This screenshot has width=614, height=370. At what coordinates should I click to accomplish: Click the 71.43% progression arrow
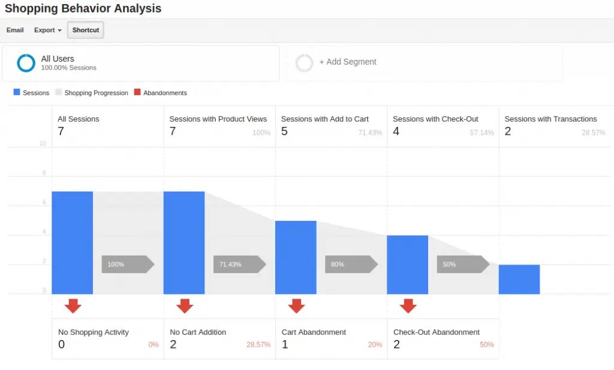240,264
